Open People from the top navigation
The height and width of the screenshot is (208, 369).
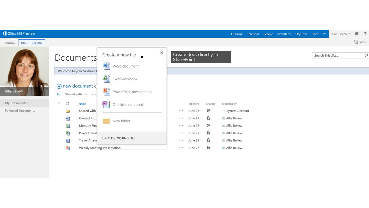(x=268, y=34)
